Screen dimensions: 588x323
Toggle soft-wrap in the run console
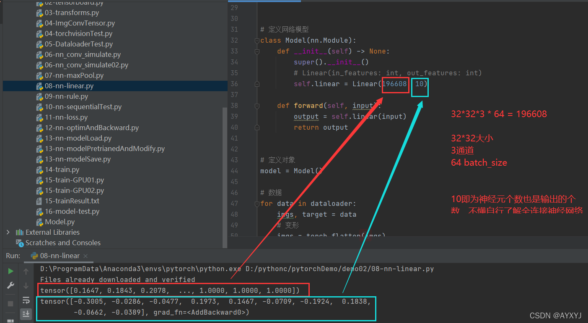point(26,300)
